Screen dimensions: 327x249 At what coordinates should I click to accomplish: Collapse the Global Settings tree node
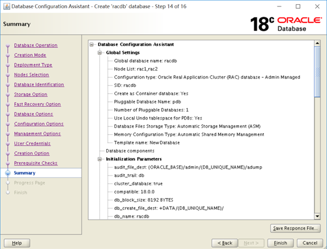pyautogui.click(x=100, y=53)
